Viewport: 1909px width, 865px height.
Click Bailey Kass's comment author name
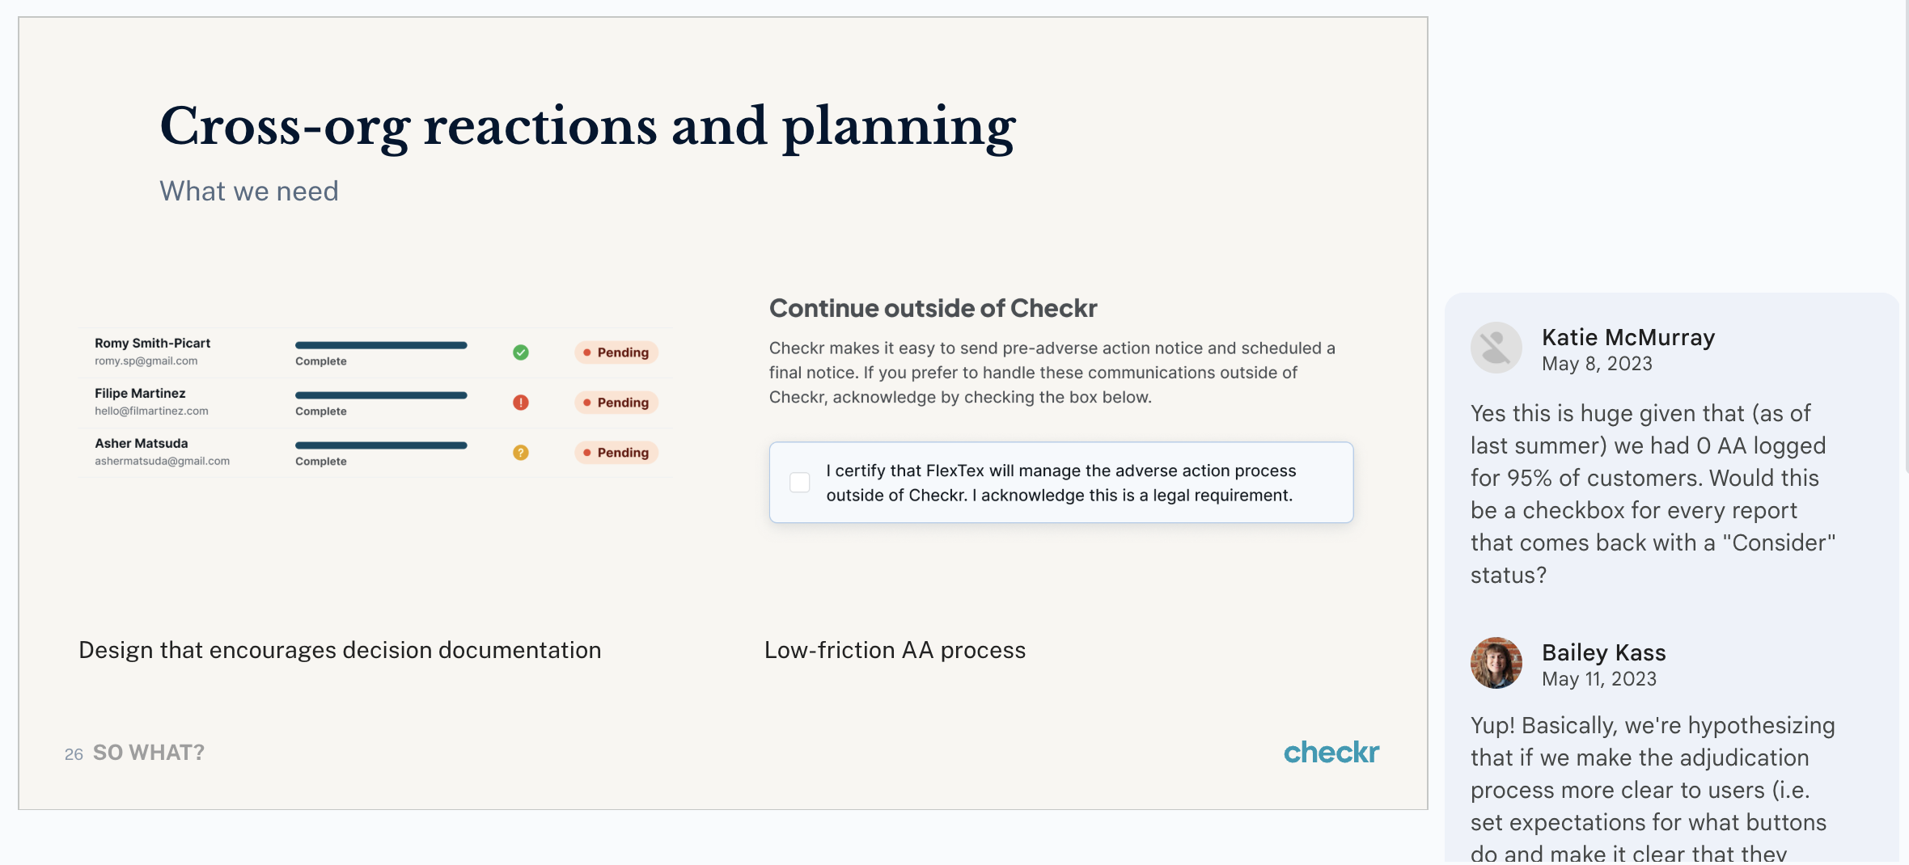click(x=1603, y=652)
